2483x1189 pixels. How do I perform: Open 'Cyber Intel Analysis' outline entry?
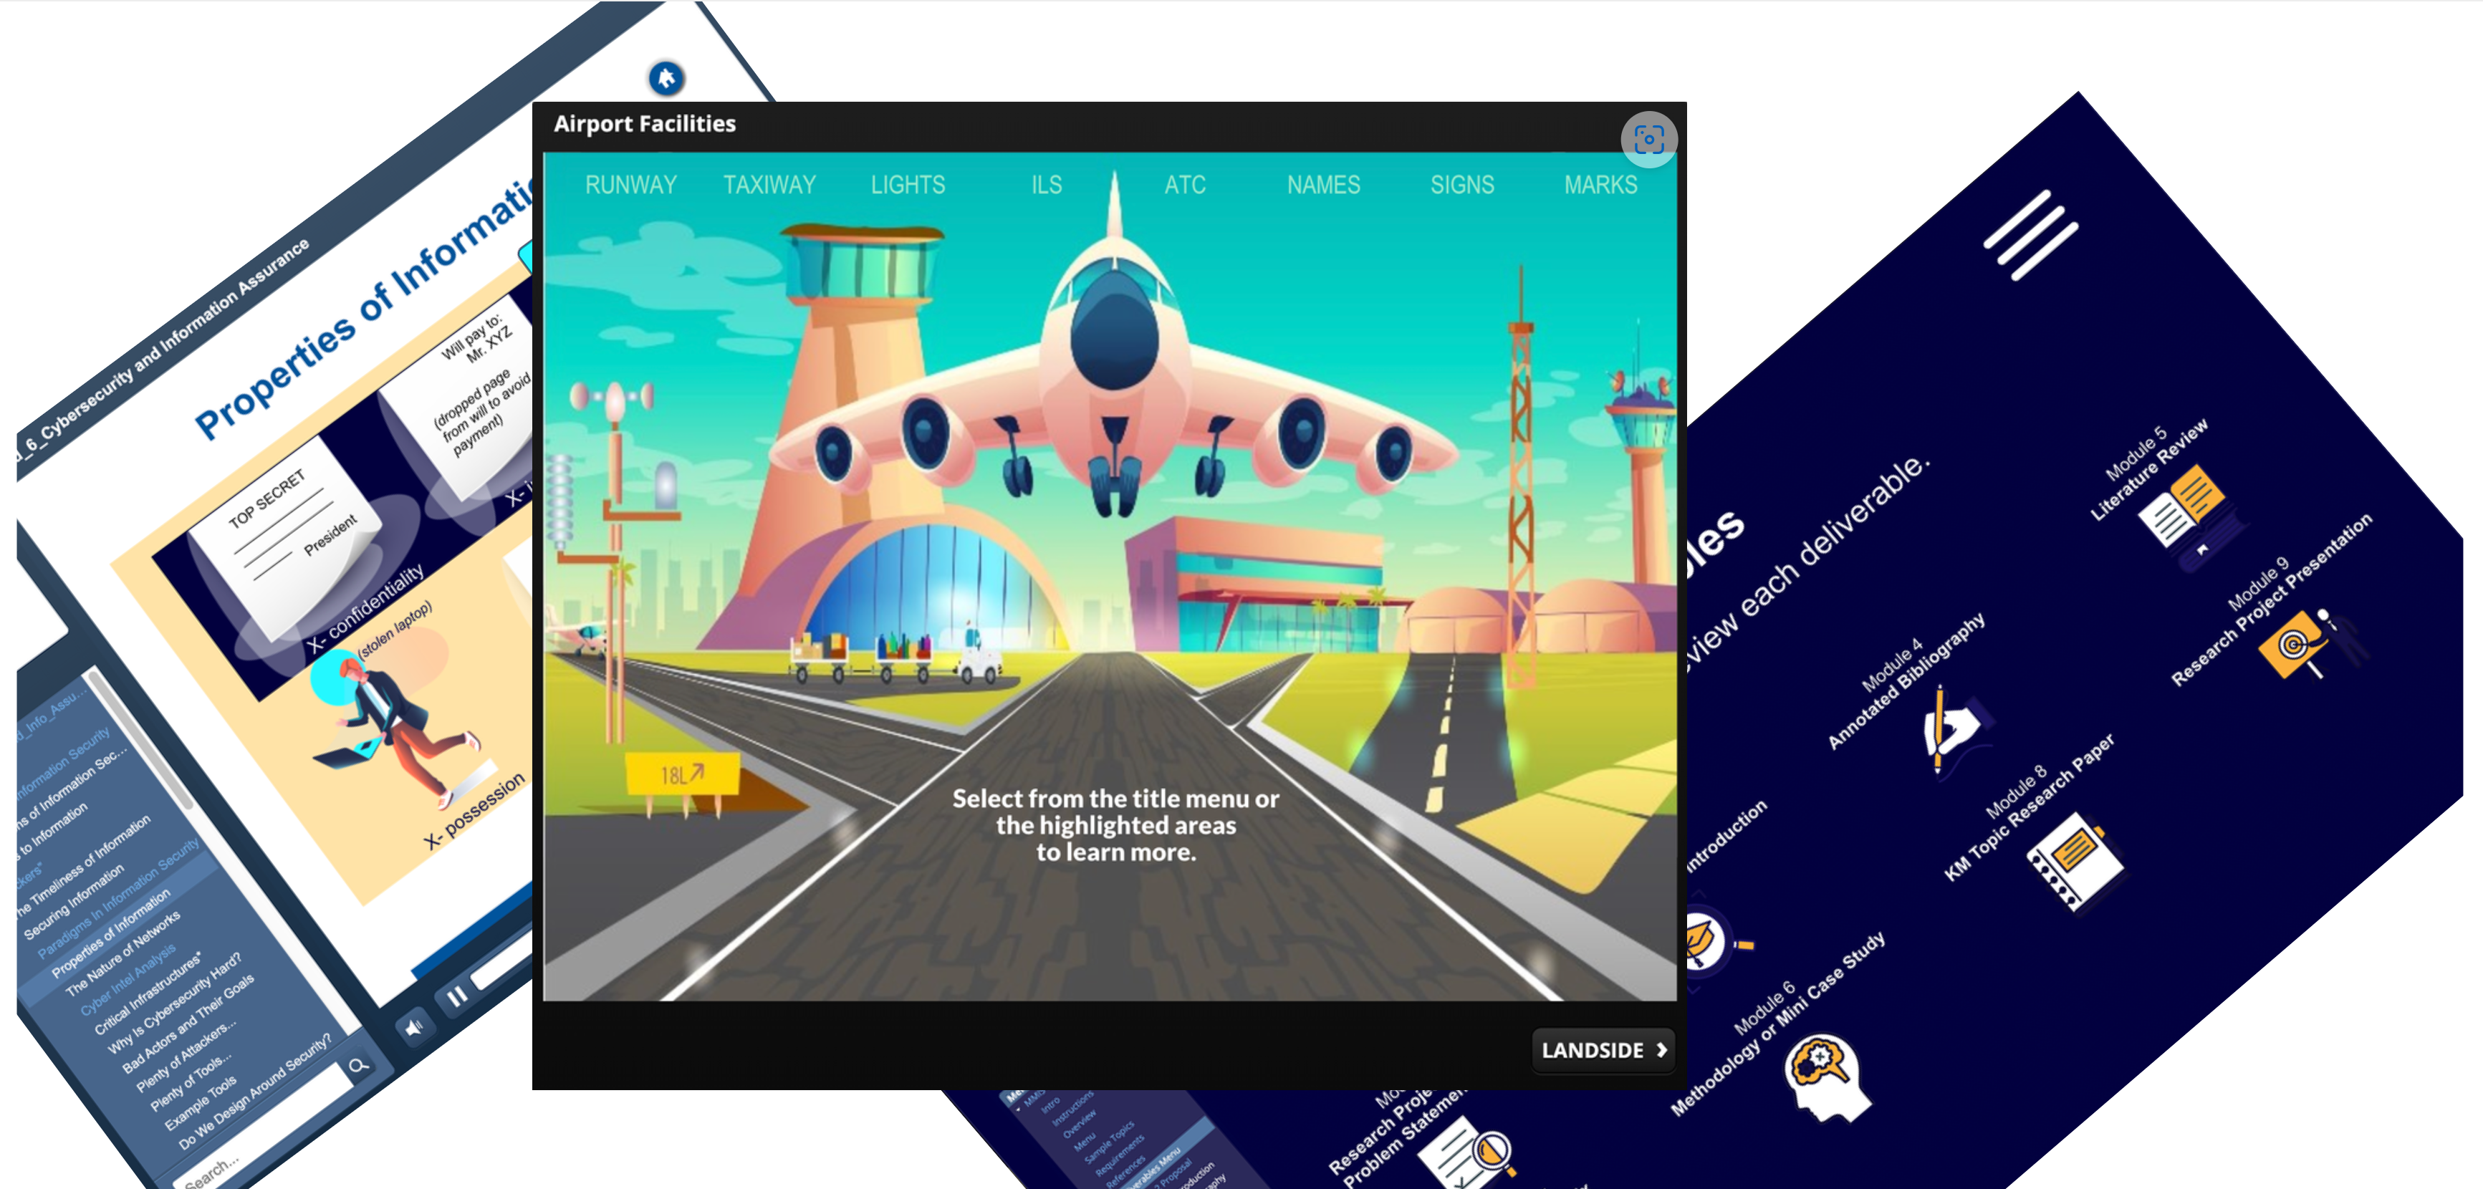point(128,979)
